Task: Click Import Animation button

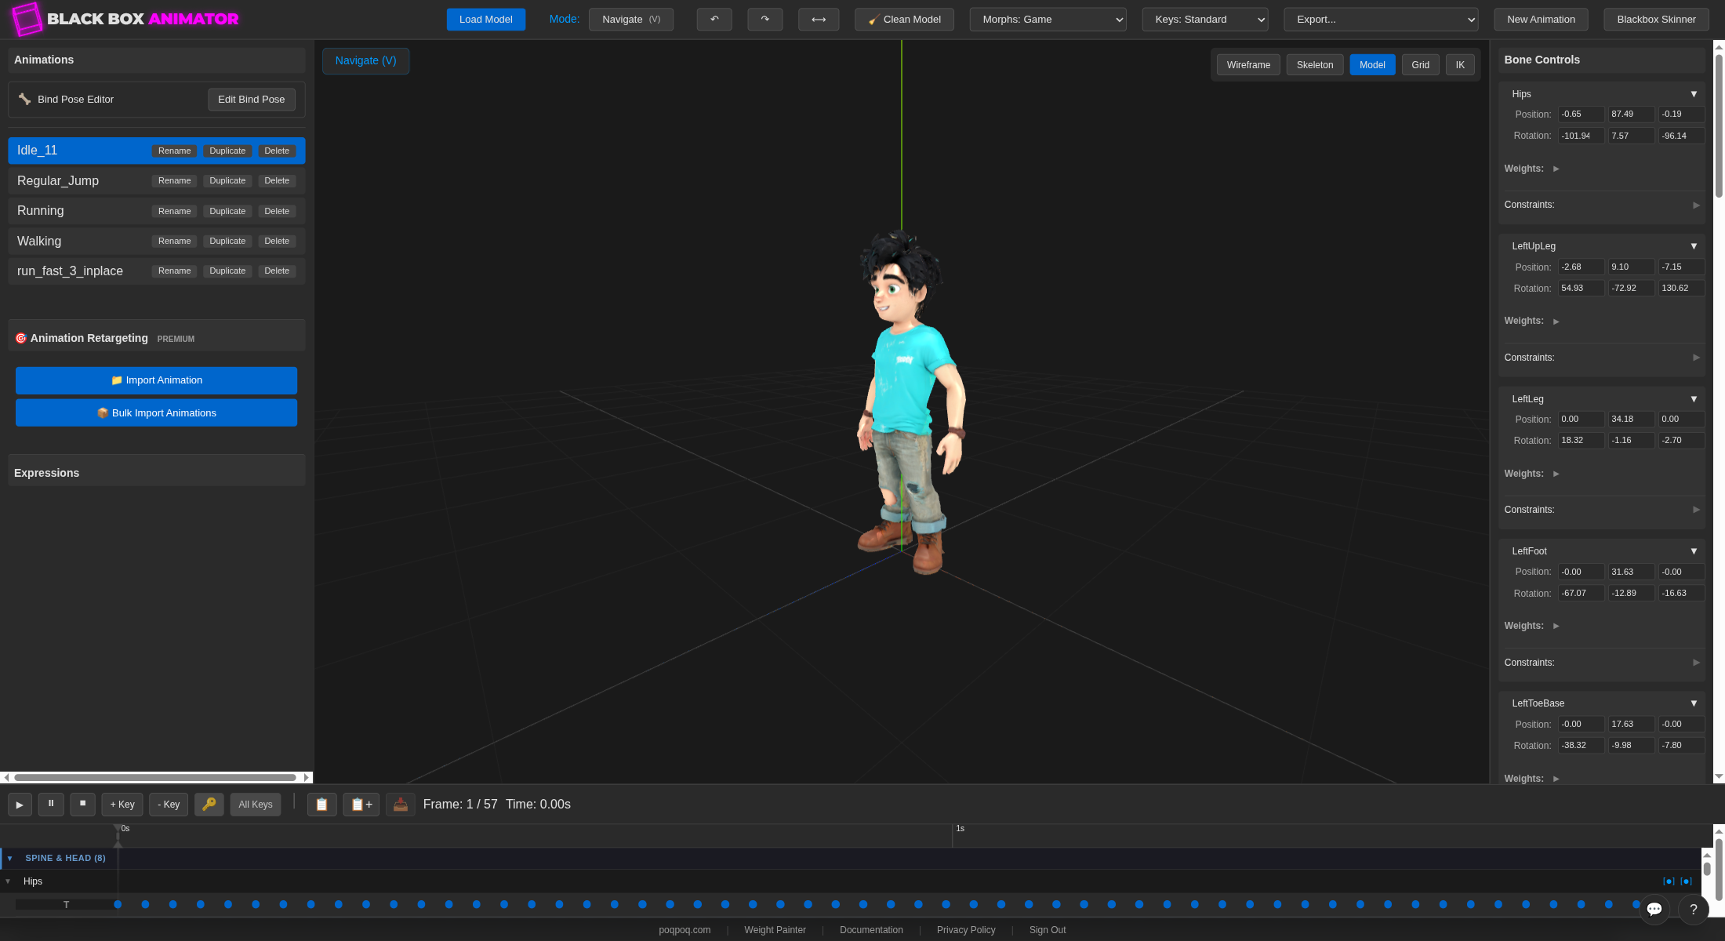Action: tap(156, 380)
